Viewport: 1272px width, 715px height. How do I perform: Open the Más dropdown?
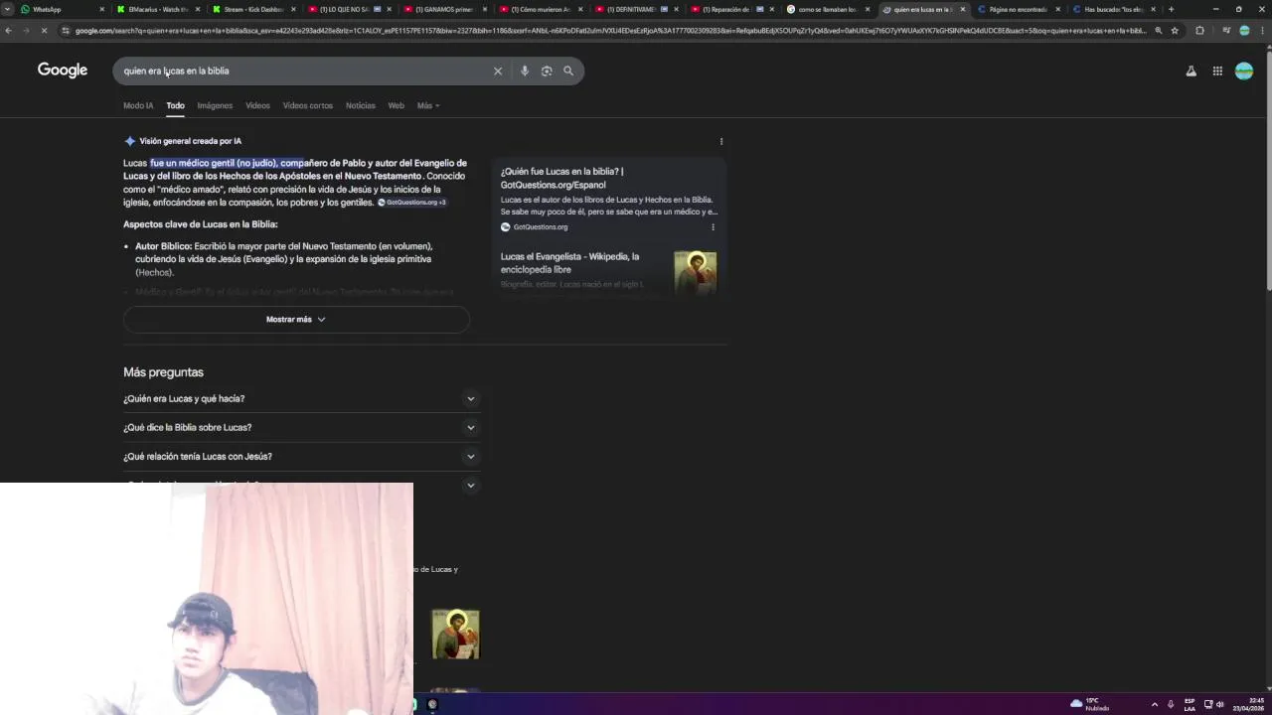tap(428, 105)
